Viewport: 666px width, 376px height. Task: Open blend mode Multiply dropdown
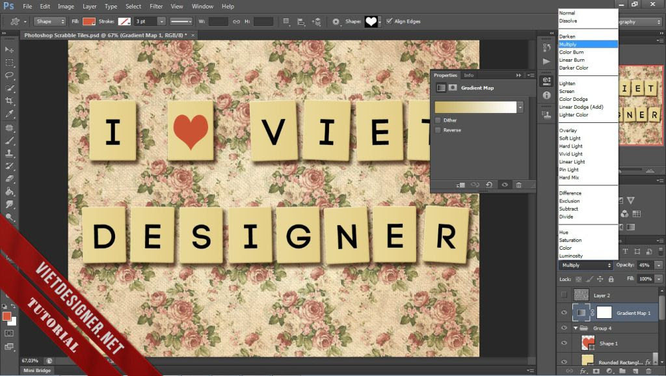click(585, 265)
